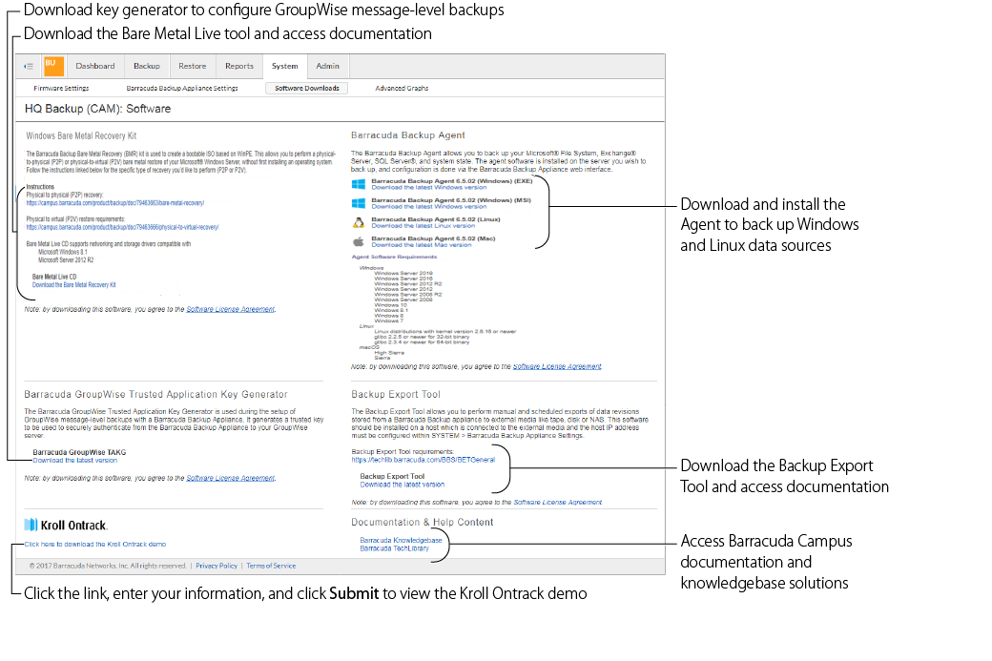Viewport: 992px width, 661px height.
Task: Select Software Downloads subtab
Action: pos(307,89)
